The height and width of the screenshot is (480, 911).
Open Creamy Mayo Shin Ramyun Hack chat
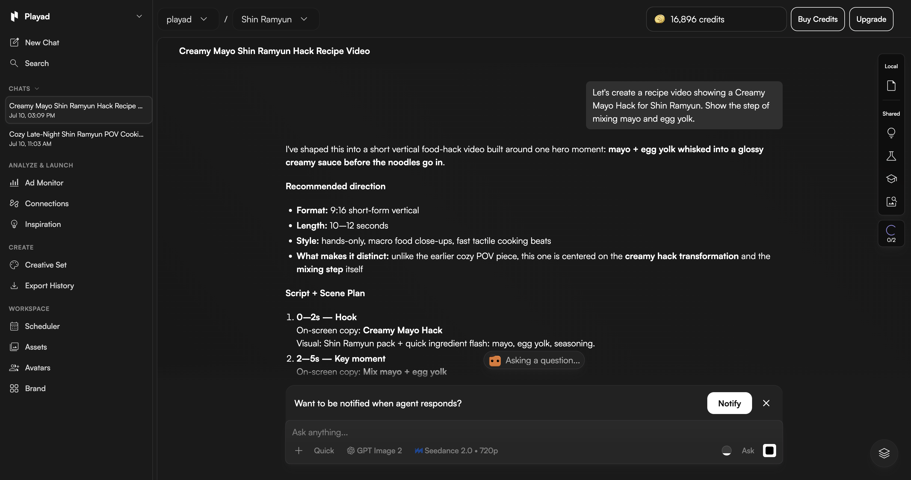tap(78, 110)
